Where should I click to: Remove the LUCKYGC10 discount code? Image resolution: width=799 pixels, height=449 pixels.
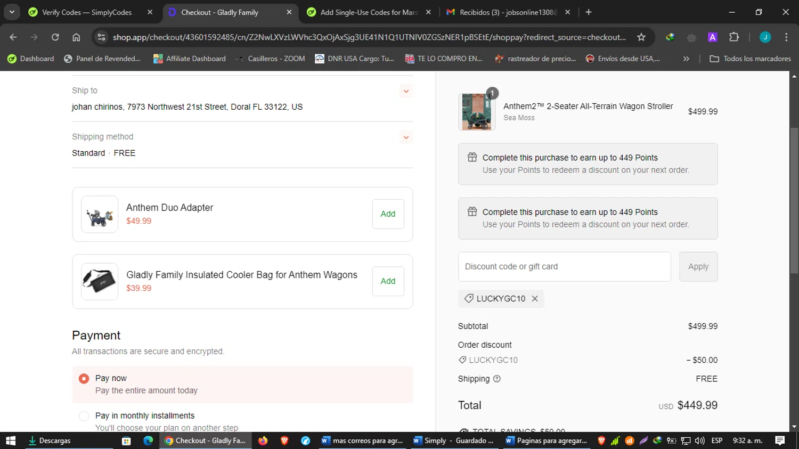(535, 299)
